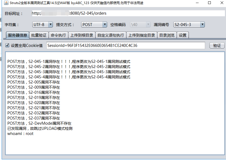Click the whoami：root output line
The image size is (226, 161).
[20, 134]
